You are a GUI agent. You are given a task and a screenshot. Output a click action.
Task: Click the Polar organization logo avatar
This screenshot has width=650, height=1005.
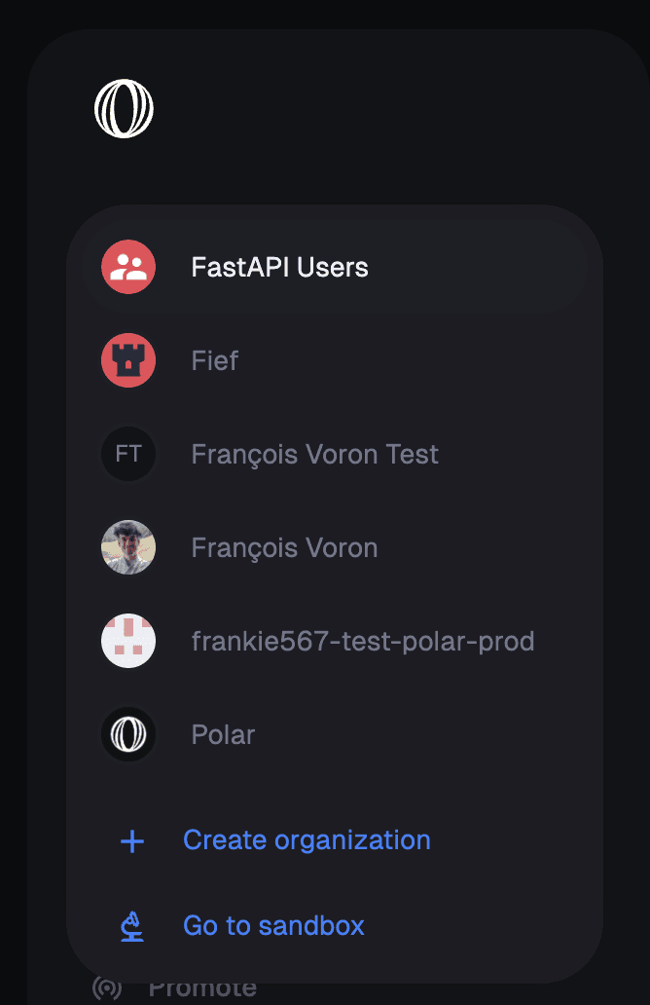tap(128, 734)
